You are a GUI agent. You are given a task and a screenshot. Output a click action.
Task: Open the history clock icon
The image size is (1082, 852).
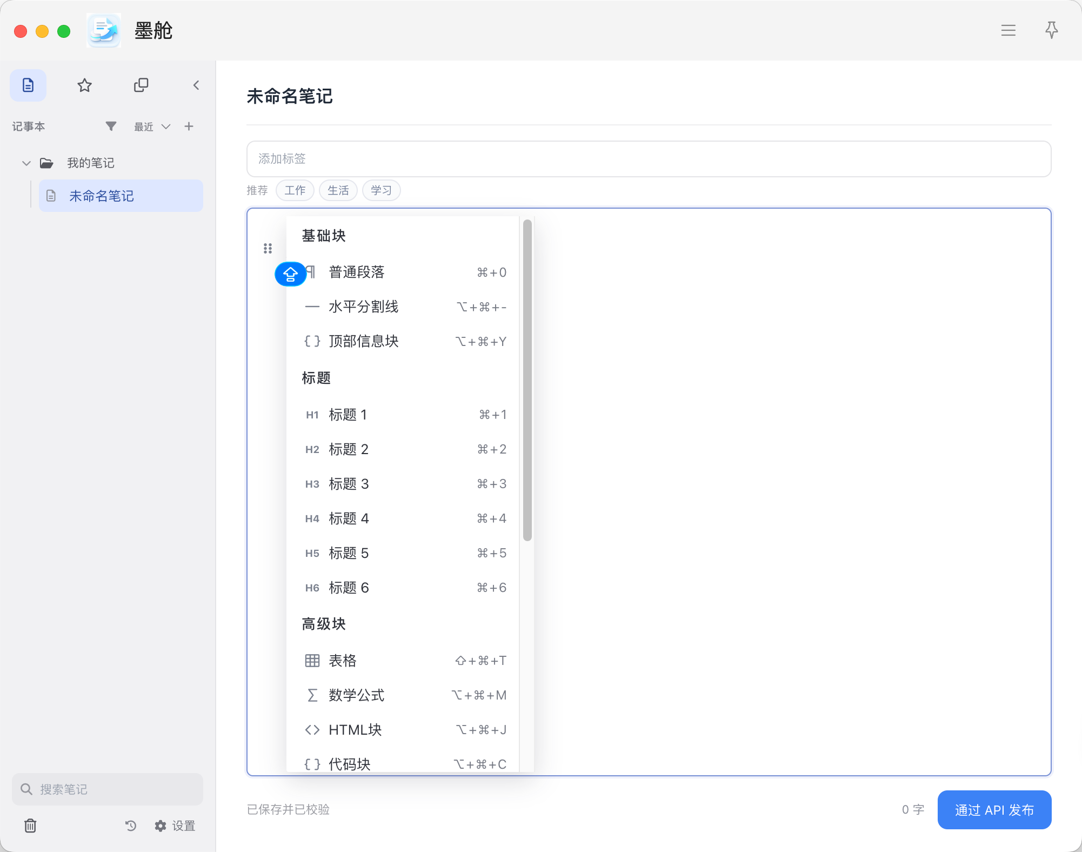[131, 826]
